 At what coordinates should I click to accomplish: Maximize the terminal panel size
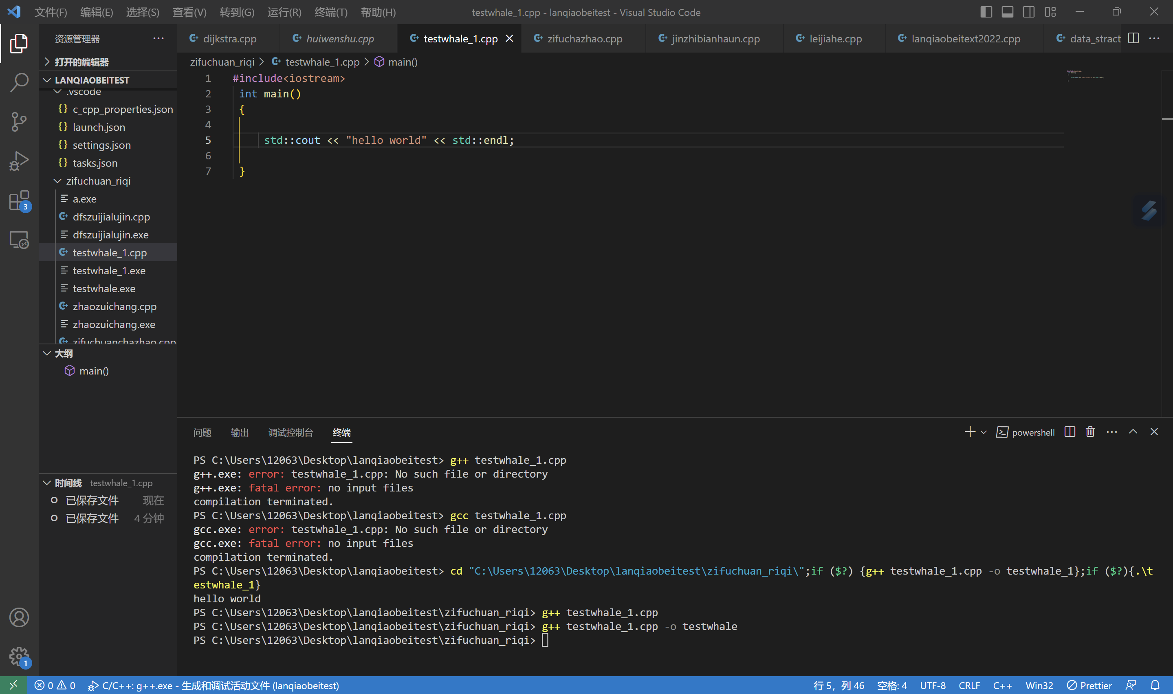point(1133,432)
